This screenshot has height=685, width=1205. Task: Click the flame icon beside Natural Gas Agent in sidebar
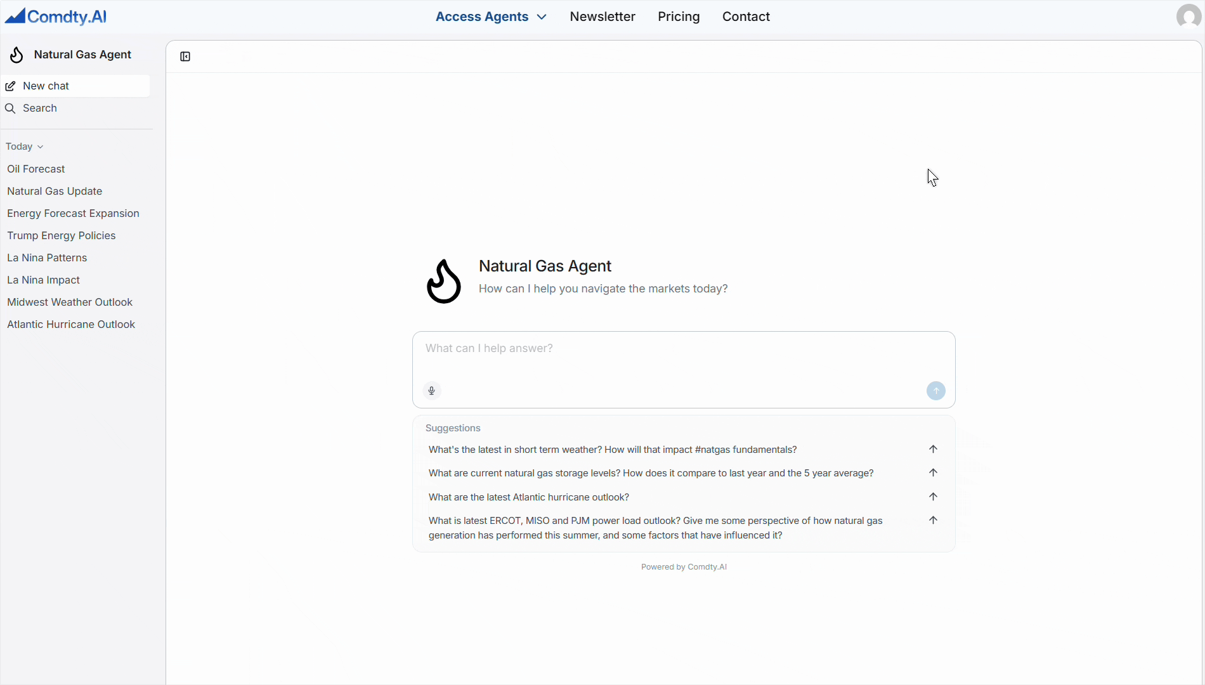pos(17,55)
